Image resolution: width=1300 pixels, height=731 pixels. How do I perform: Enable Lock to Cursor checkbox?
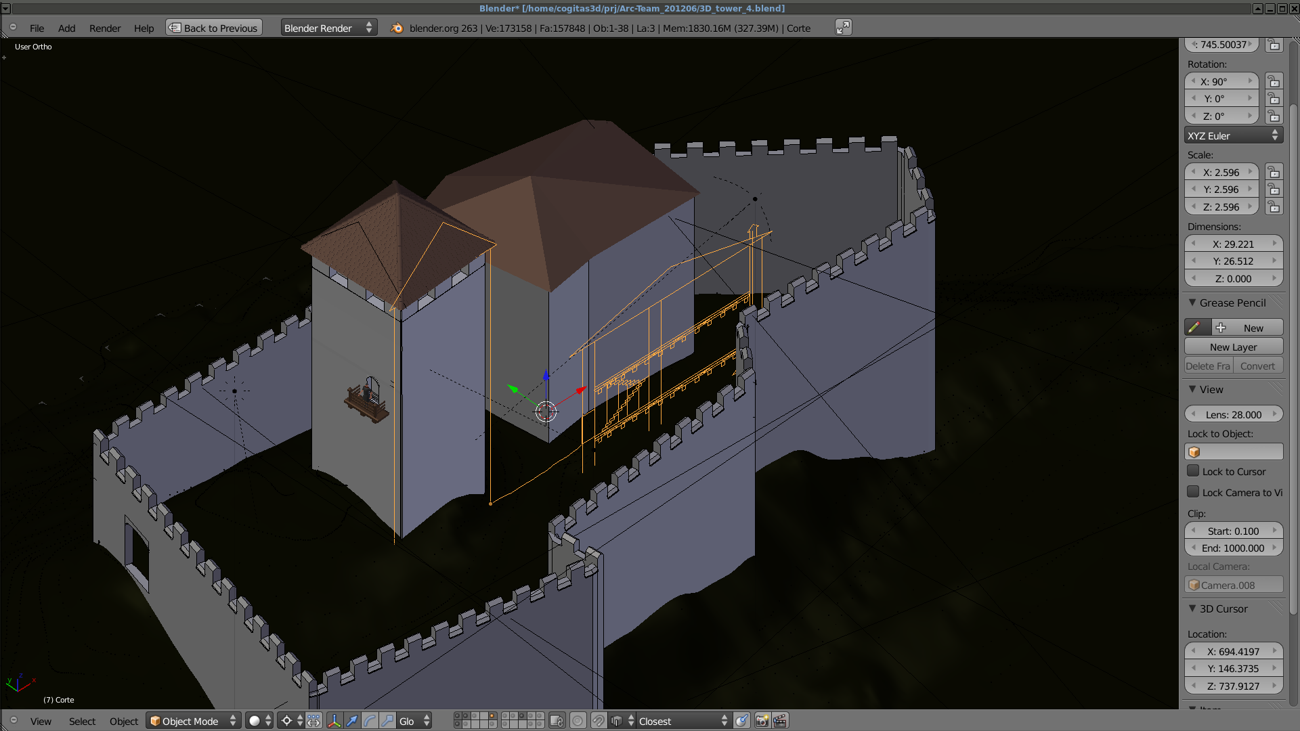click(1193, 471)
